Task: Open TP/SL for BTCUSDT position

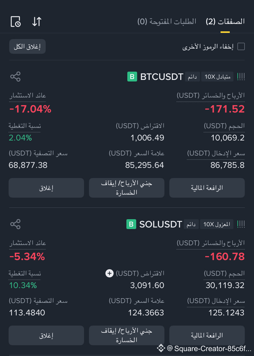Action: click(127, 188)
